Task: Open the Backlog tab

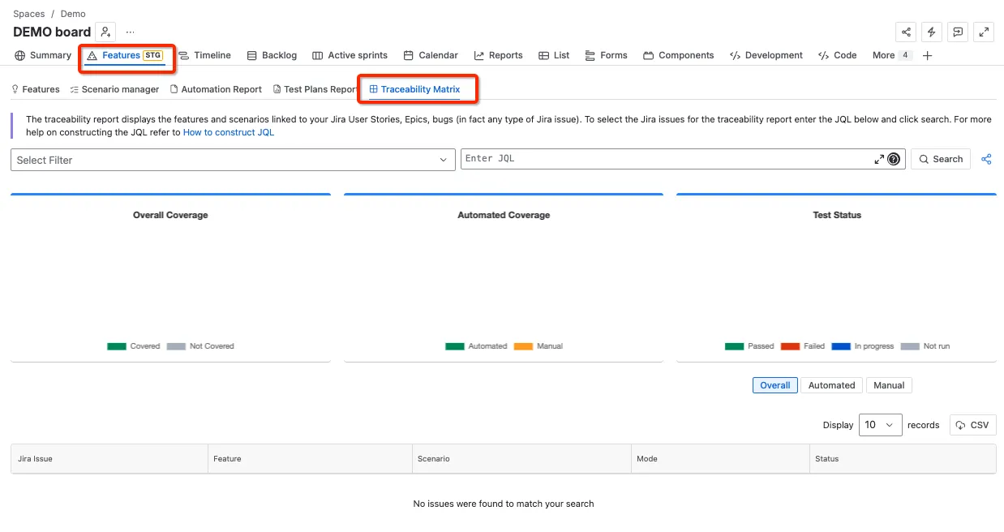Action: pos(272,55)
